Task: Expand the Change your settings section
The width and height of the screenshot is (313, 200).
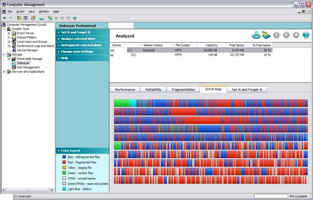Action: click(x=83, y=51)
